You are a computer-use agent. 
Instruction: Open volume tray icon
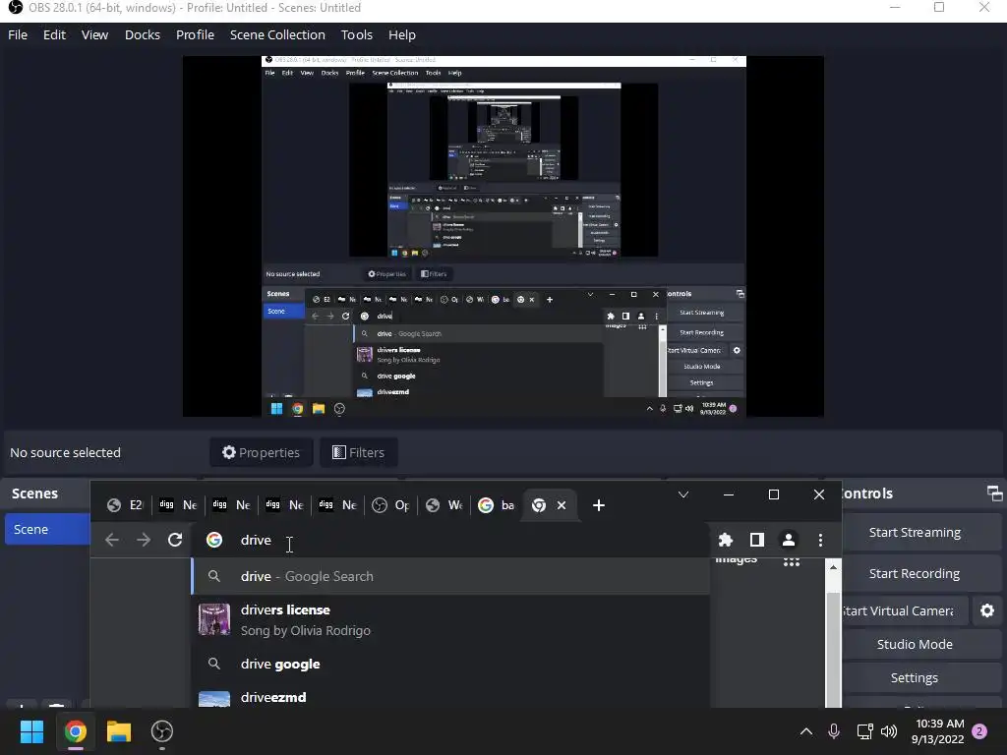(x=889, y=731)
